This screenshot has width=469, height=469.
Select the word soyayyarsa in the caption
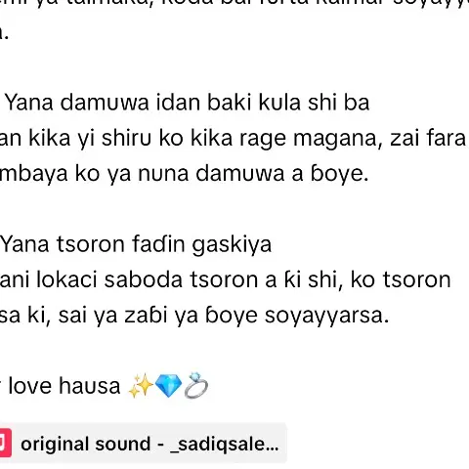[326, 316]
